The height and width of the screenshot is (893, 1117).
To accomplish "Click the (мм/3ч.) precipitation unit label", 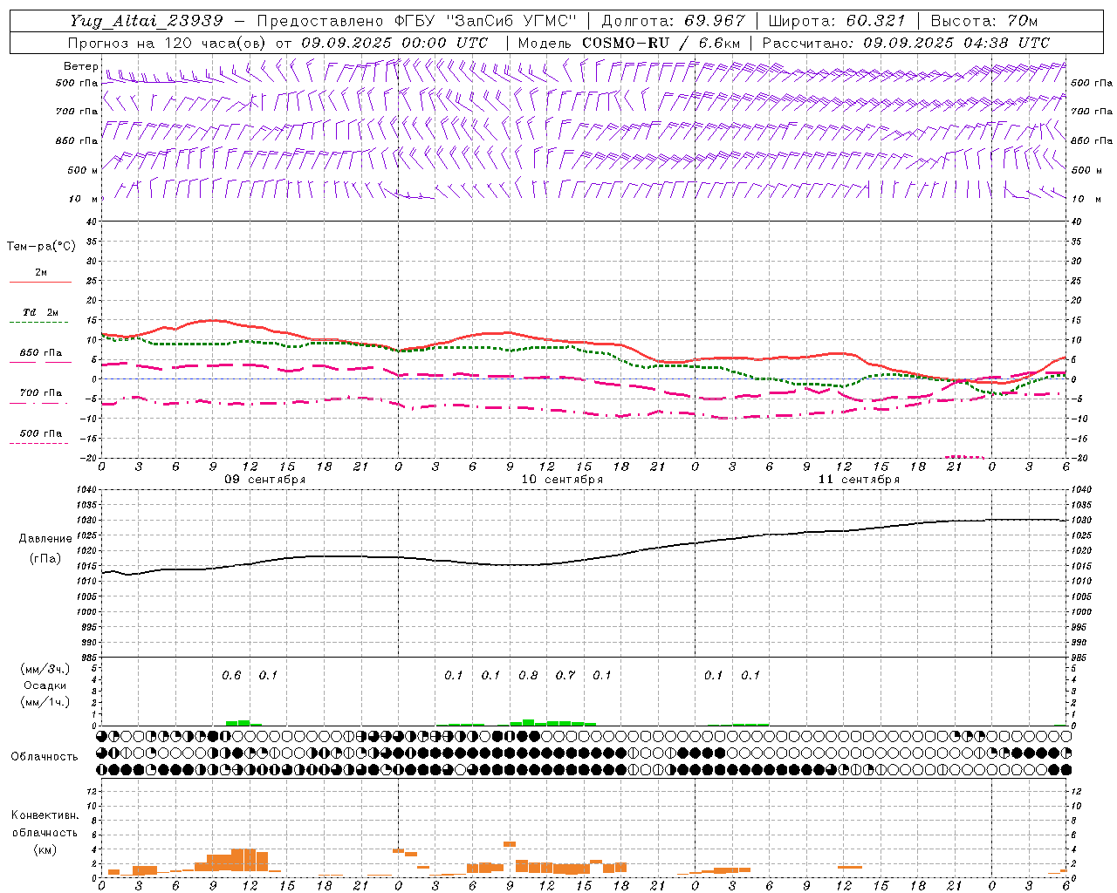I will pyautogui.click(x=45, y=669).
